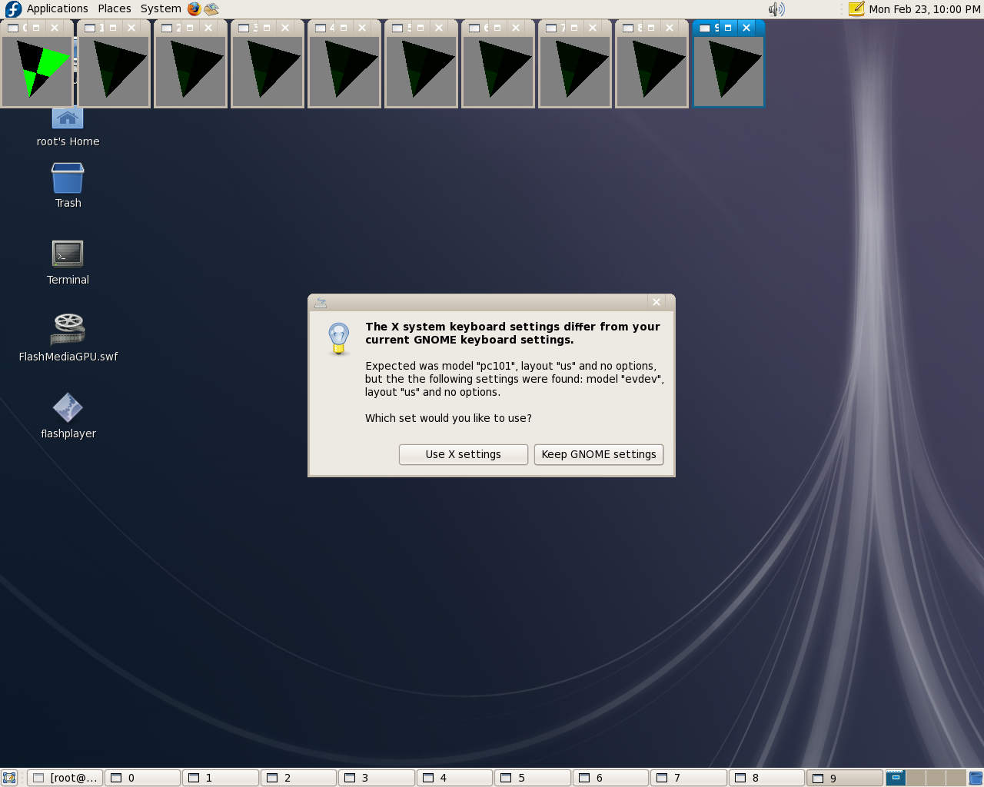The height and width of the screenshot is (787, 984).
Task: Open the Evolution mail launcher icon
Action: 211,9
